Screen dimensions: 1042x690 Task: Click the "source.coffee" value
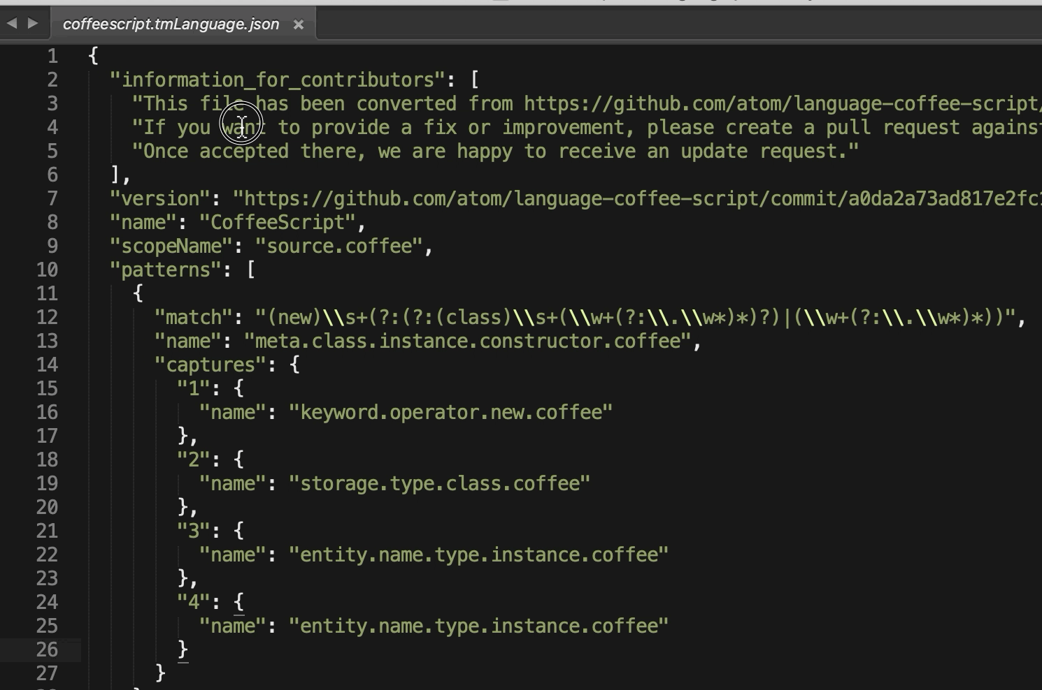[340, 246]
